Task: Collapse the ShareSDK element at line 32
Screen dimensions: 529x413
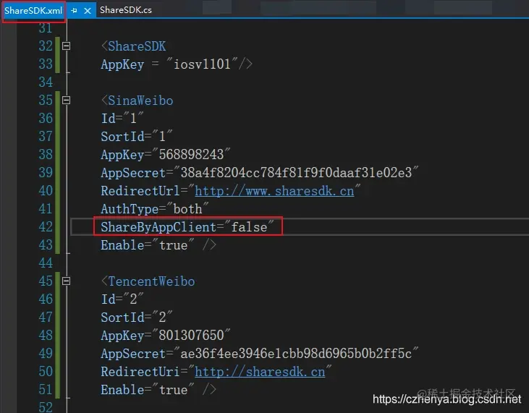Action: pos(67,46)
